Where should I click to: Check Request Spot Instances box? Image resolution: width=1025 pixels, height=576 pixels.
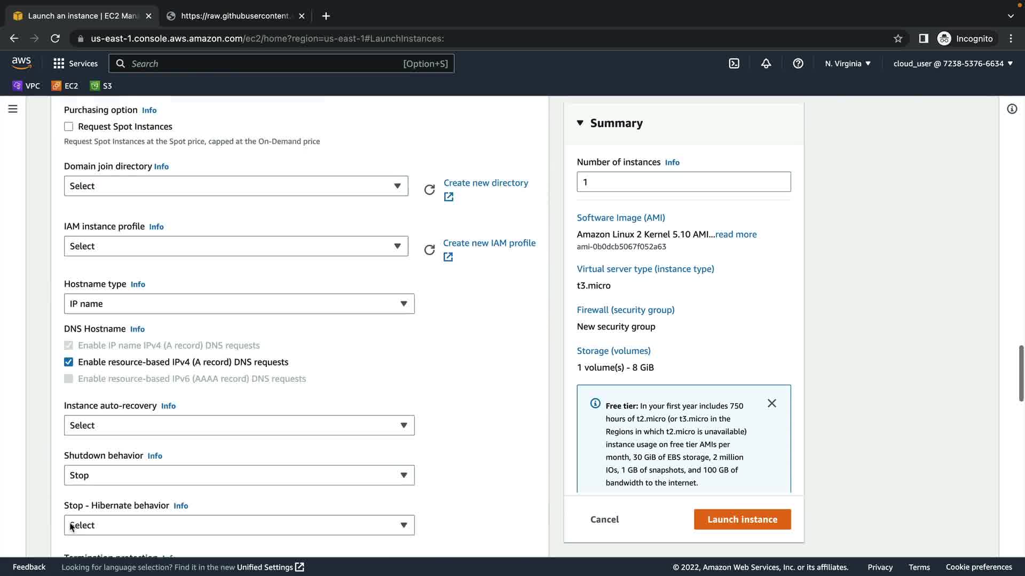click(69, 126)
